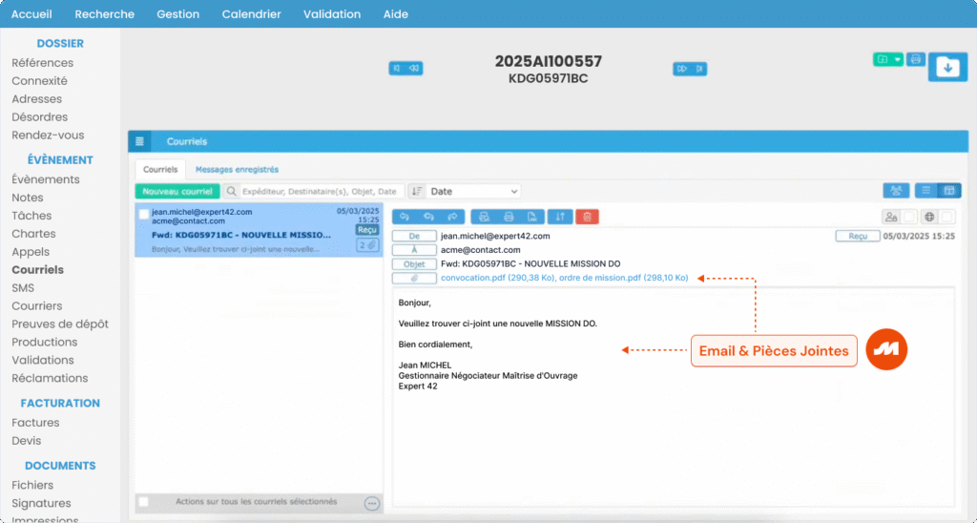Screen dimensions: 977x523
Task: Select the Courriels tab
Action: coord(160,170)
